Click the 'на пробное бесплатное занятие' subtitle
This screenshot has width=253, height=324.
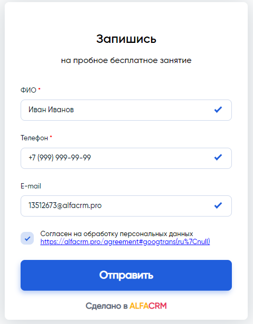click(126, 60)
